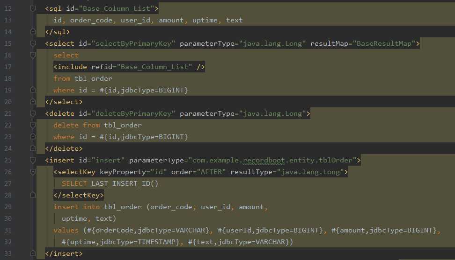Place cursor on the closing </sql> tag
This screenshot has height=260, width=455.
[x=58, y=32]
